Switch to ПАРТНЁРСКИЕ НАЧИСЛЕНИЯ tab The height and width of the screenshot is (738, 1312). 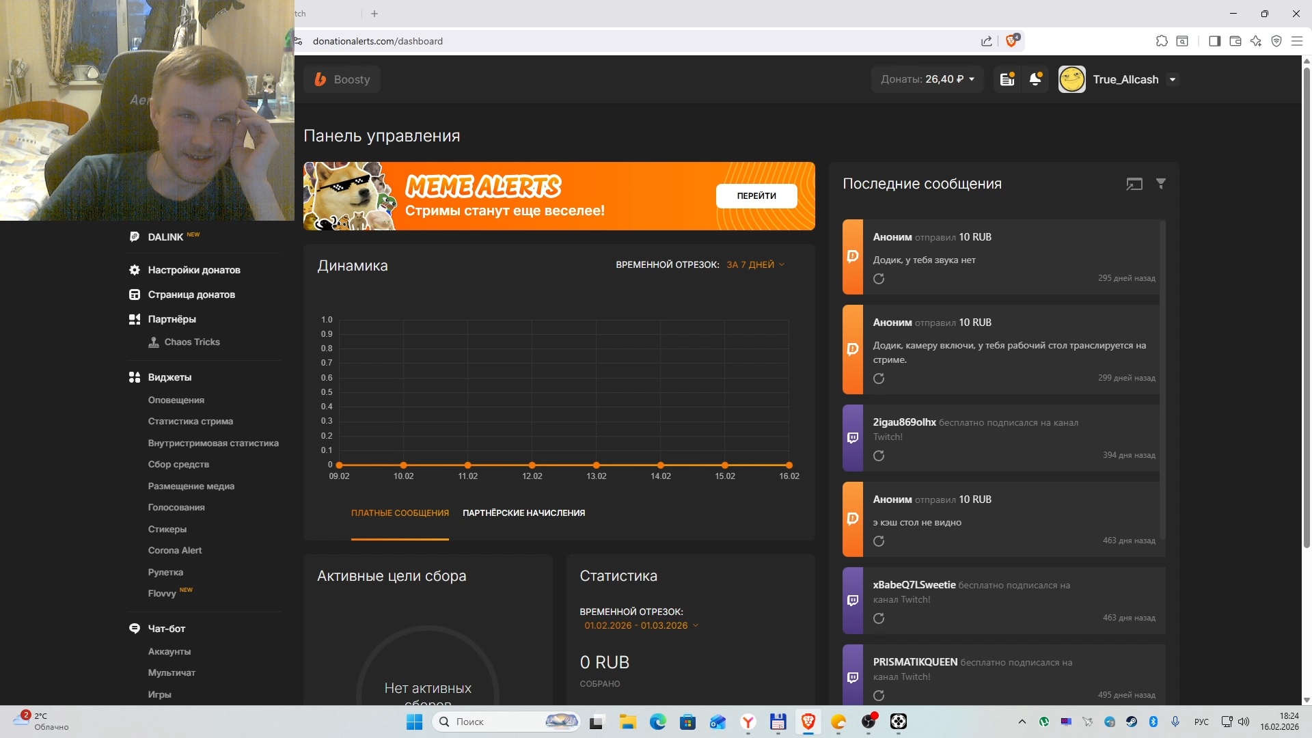pyautogui.click(x=523, y=513)
